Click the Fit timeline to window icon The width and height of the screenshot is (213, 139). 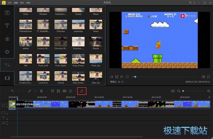173,91
